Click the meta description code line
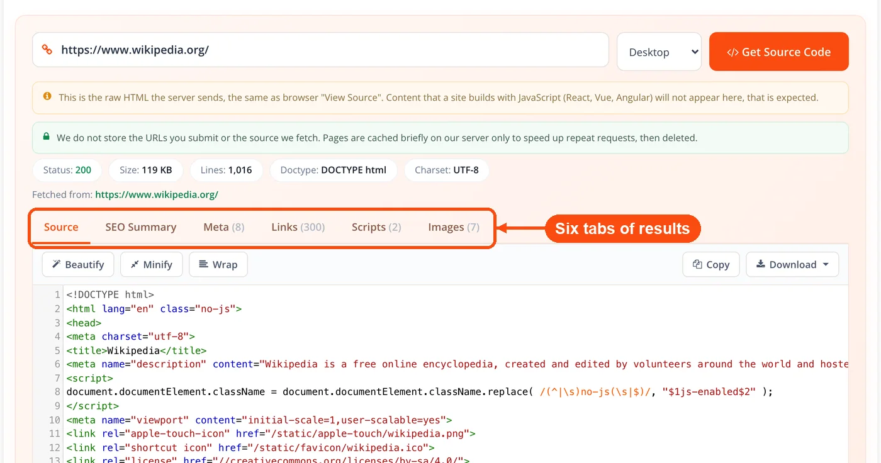The image size is (881, 463). click(x=457, y=364)
